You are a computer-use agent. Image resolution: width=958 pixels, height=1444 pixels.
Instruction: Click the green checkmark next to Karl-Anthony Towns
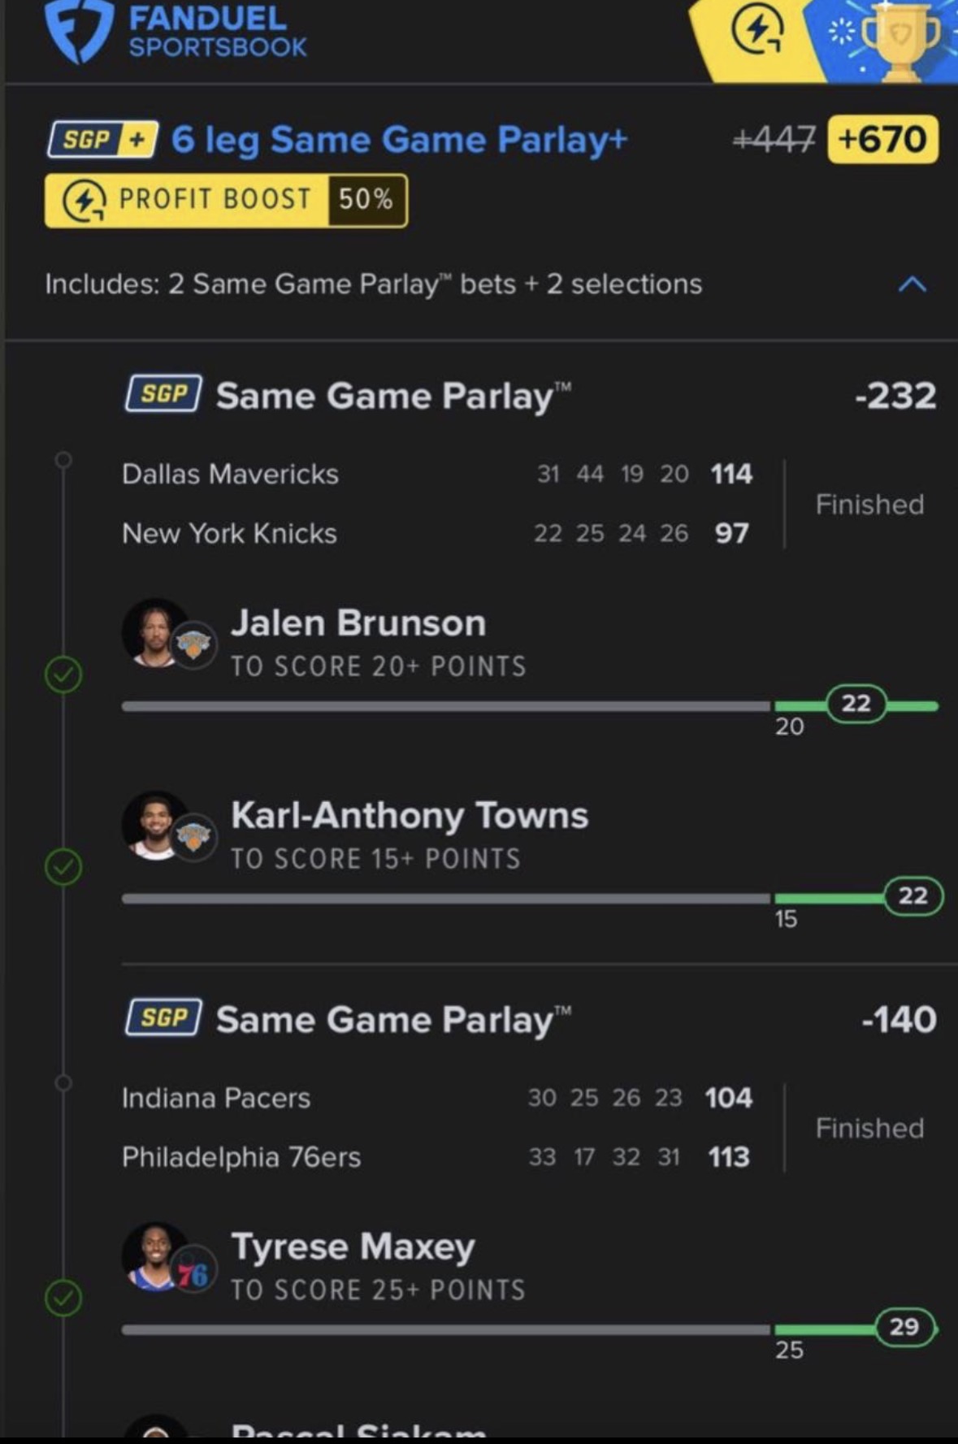[63, 867]
